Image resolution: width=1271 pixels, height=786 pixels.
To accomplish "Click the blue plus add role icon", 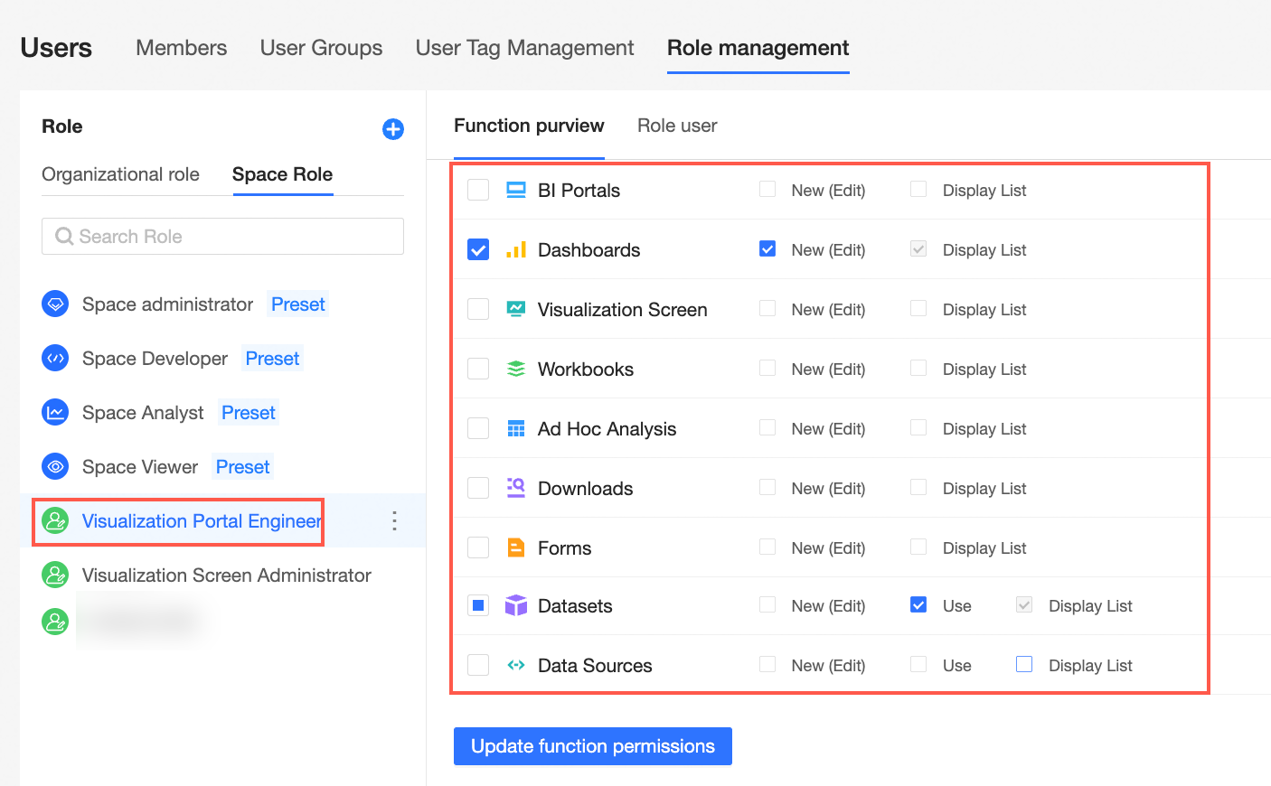I will click(x=393, y=129).
